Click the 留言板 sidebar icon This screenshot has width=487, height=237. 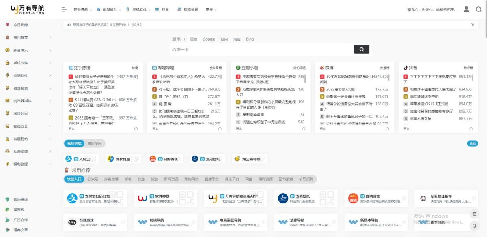pos(7,209)
